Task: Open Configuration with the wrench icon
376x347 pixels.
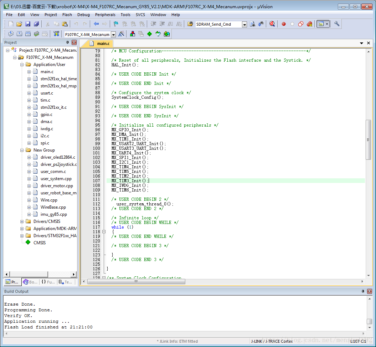Action: [x=337, y=24]
